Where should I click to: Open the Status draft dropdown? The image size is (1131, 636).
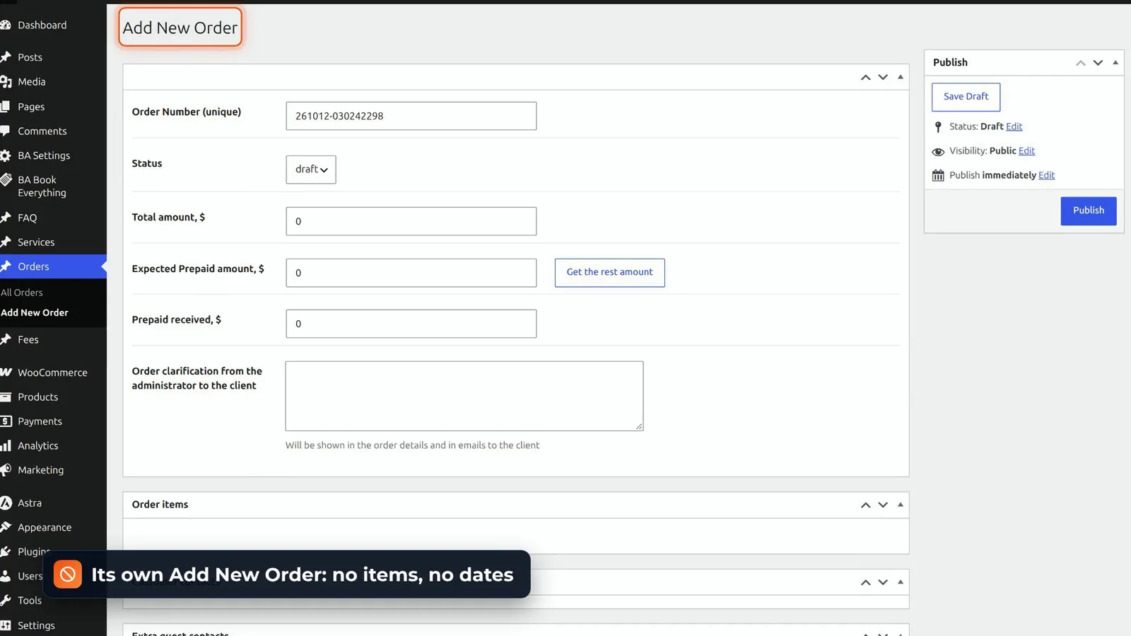[x=311, y=170]
